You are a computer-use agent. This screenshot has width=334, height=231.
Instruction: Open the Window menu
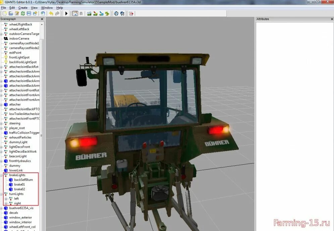47,8
